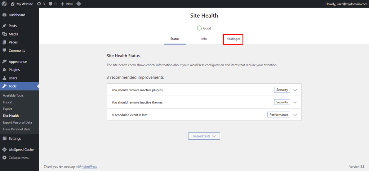
Task: Open Plugins in the sidebar
Action: tap(14, 70)
